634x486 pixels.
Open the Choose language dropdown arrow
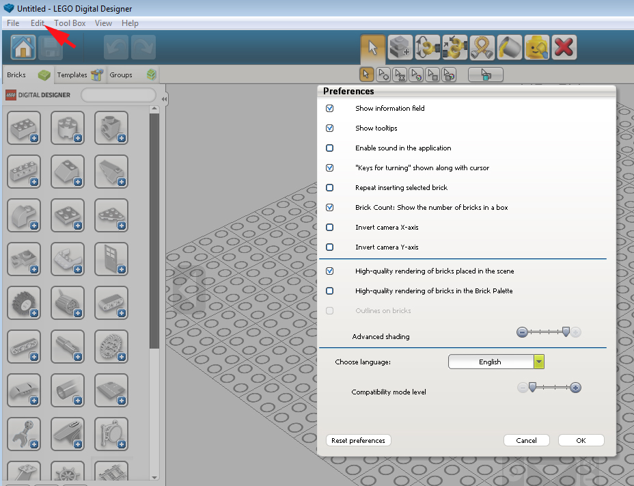coord(538,362)
